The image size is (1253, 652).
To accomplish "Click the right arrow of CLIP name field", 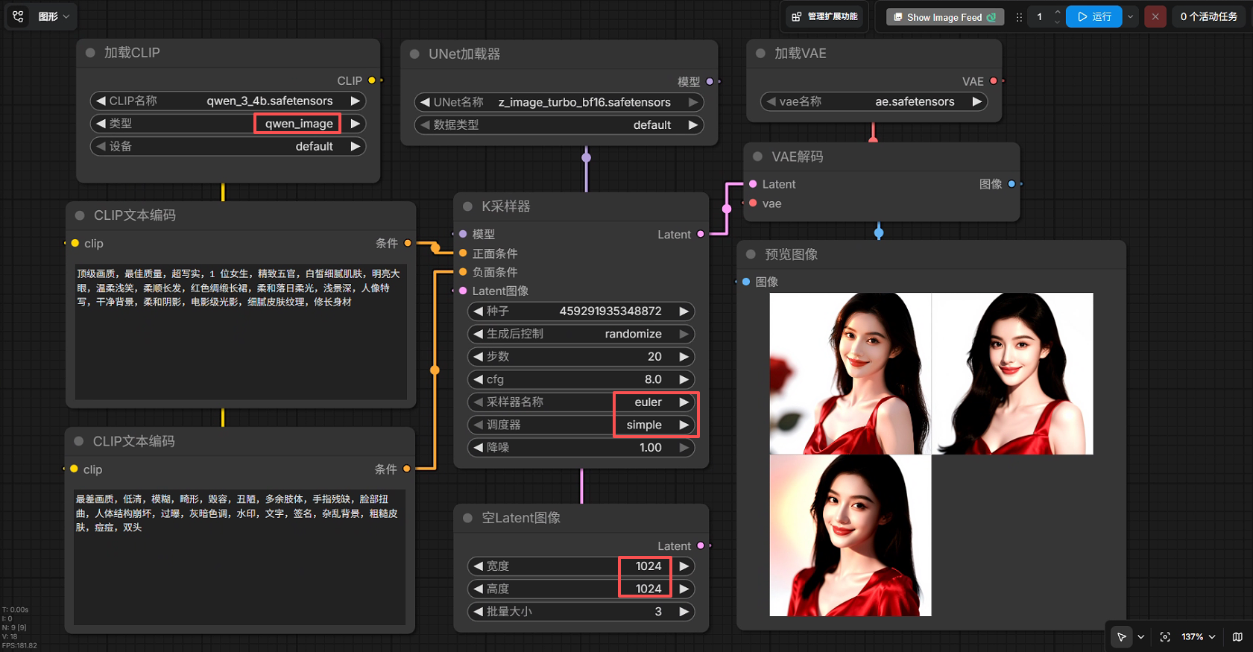I will (x=356, y=101).
